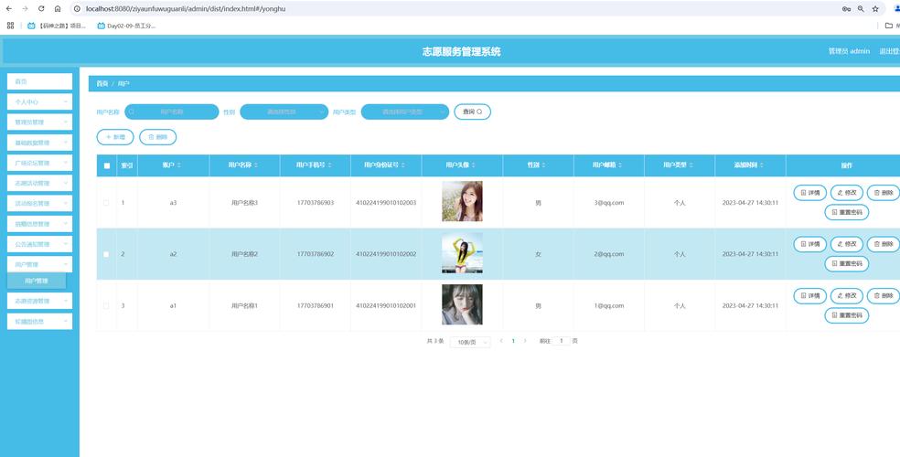Open the 10条/页 page size dropdown
900x457 pixels.
[x=470, y=342]
